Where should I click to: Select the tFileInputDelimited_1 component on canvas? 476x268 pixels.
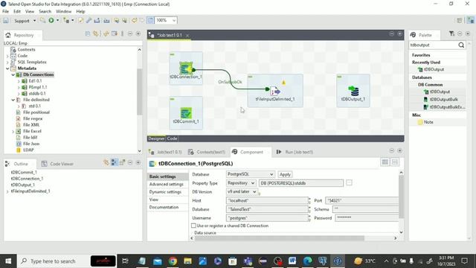(x=274, y=91)
